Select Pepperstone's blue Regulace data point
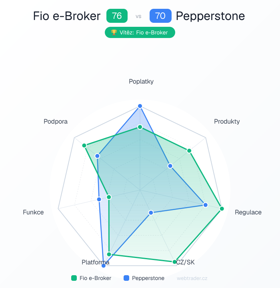This screenshot has height=288, width=280. pyautogui.click(x=205, y=205)
